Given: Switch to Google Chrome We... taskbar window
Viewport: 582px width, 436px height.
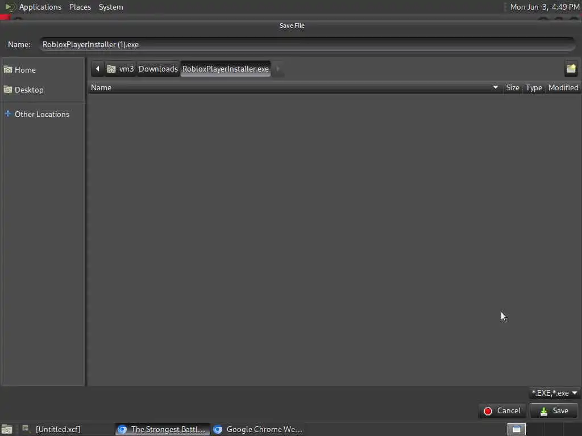Looking at the screenshot, I should point(259,429).
